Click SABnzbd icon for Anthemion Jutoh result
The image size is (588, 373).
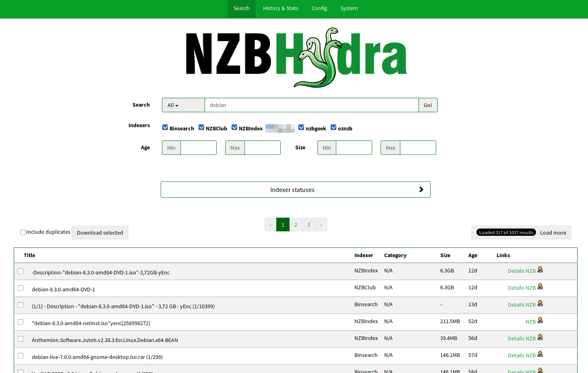[540, 338]
